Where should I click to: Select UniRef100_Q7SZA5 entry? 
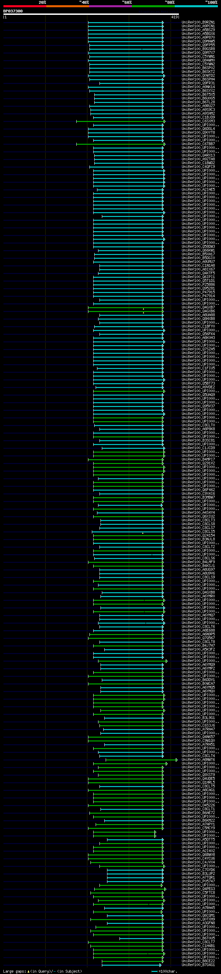click(198, 349)
